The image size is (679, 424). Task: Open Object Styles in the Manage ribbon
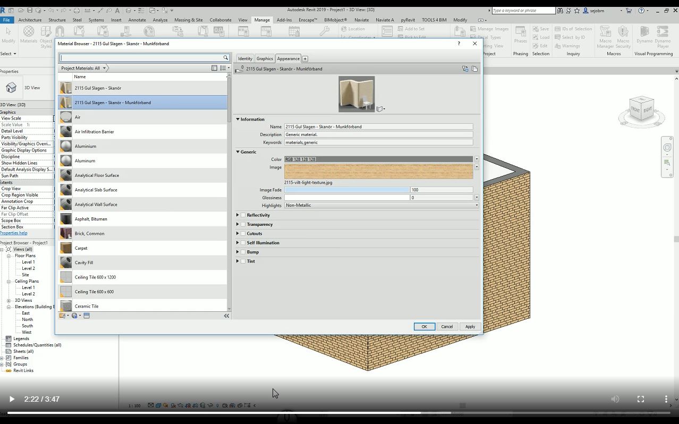[46, 37]
